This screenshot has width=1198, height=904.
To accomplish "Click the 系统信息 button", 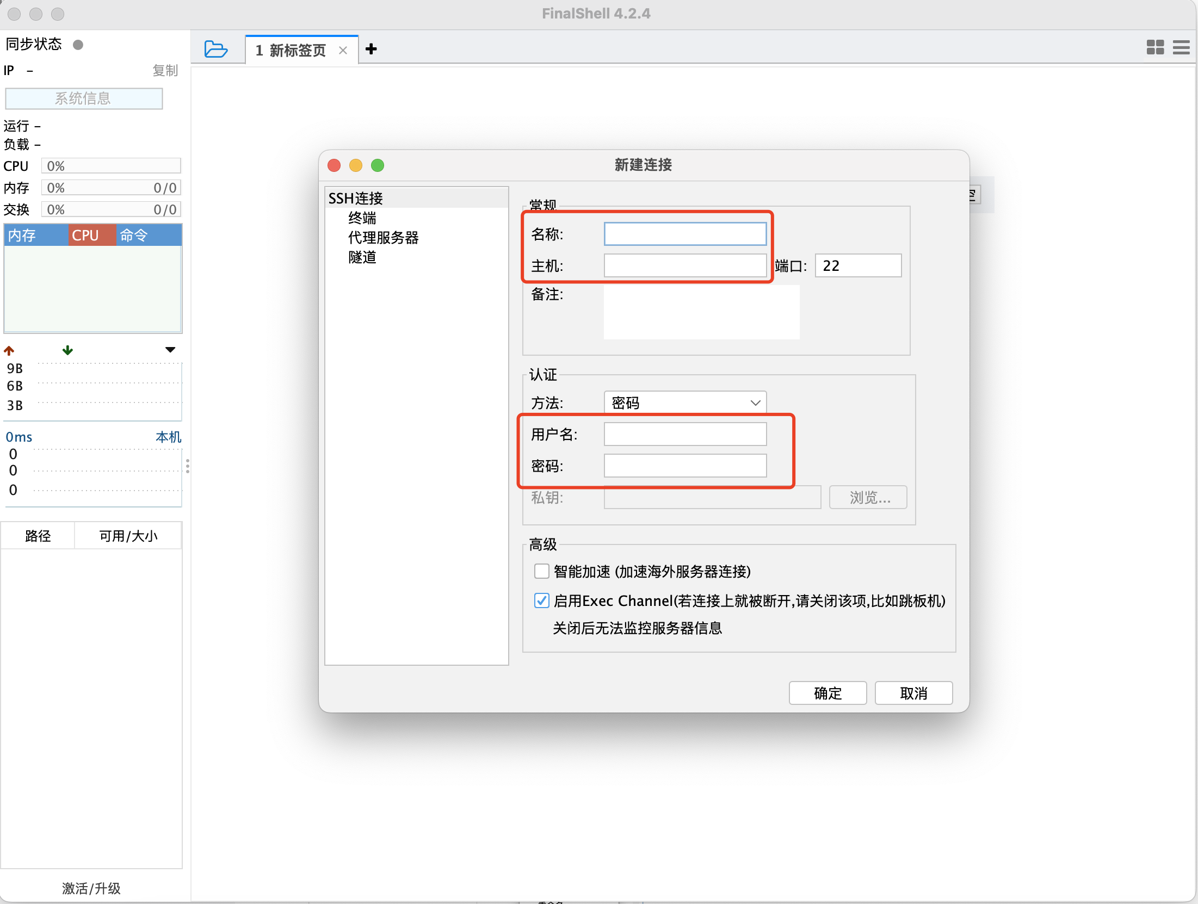I will pyautogui.click(x=84, y=98).
